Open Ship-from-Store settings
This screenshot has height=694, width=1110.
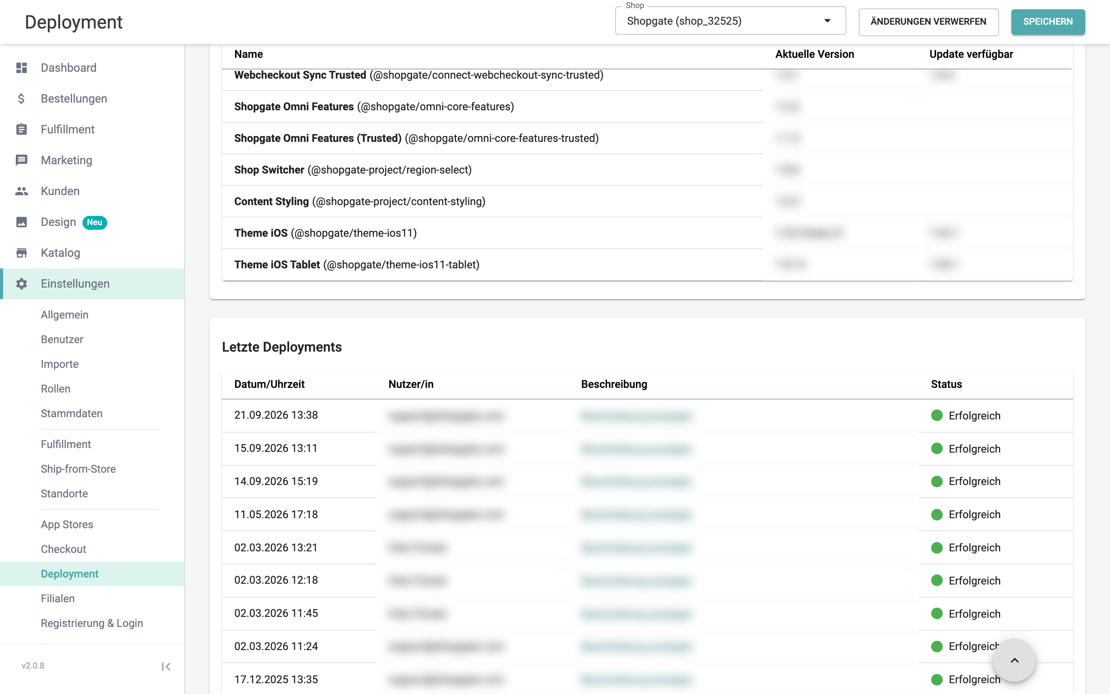click(79, 469)
